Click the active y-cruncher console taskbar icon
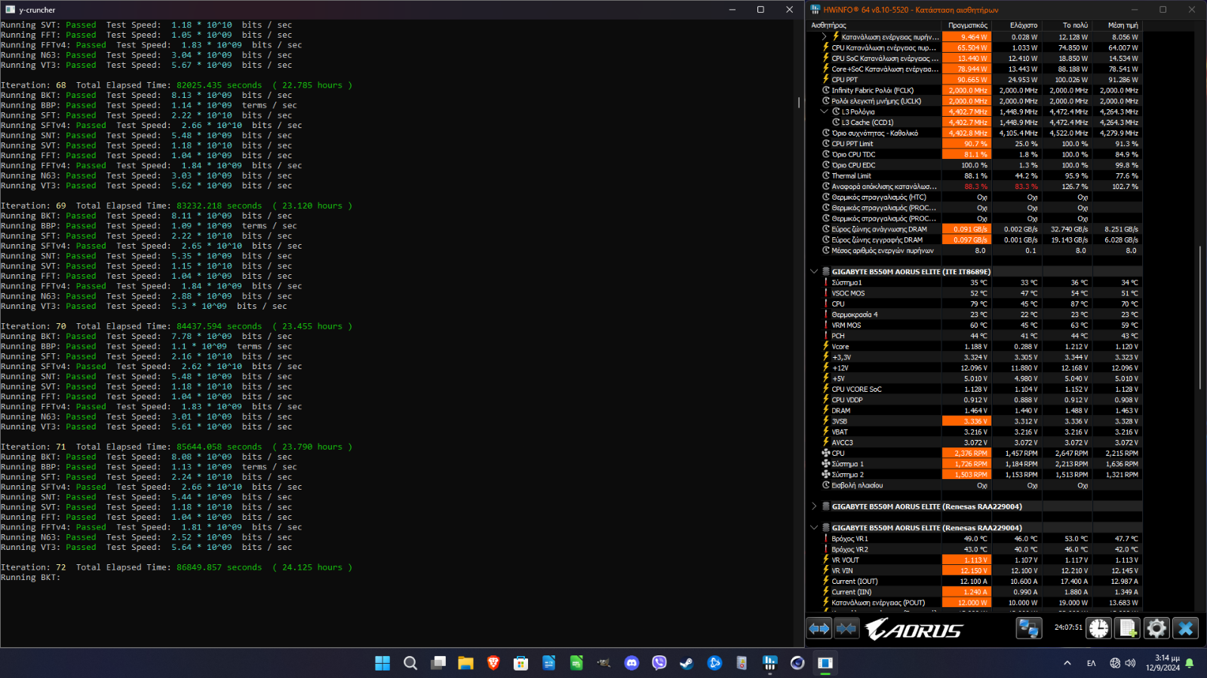Screen dimensions: 1207x678 [825, 663]
